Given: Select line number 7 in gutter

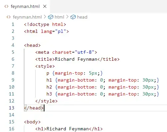Looking at the screenshot, I should click(13, 66).
